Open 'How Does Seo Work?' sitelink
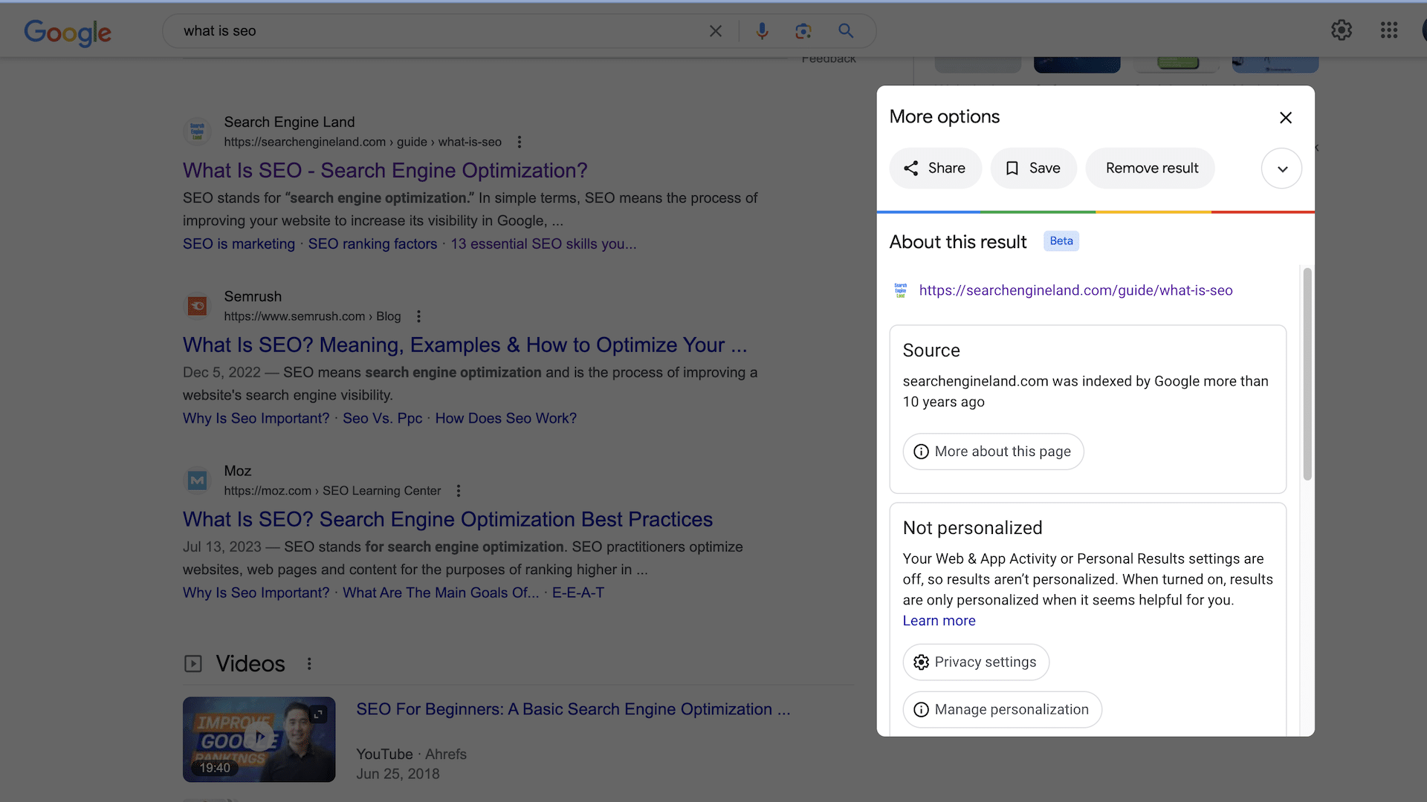Image resolution: width=1427 pixels, height=802 pixels. click(x=505, y=419)
